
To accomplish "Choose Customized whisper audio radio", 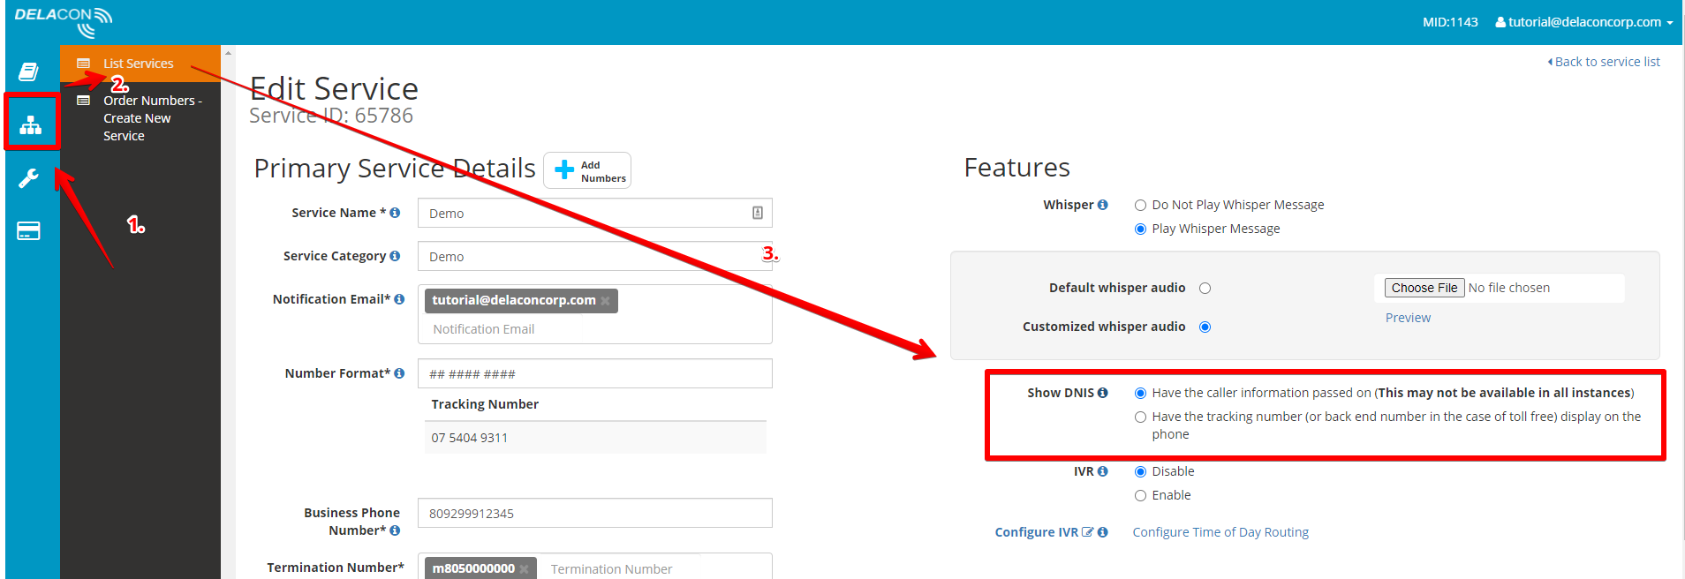I will pos(1205,327).
